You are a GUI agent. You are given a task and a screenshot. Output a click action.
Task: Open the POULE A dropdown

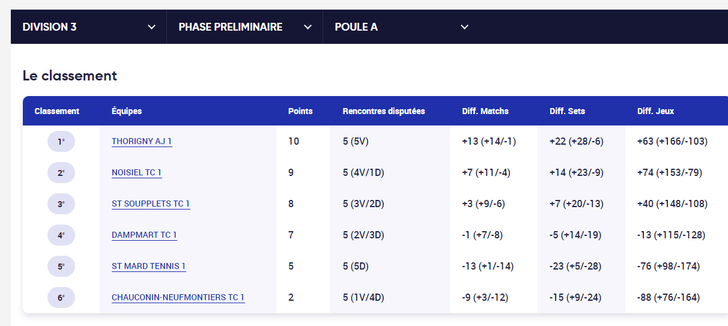tap(401, 27)
